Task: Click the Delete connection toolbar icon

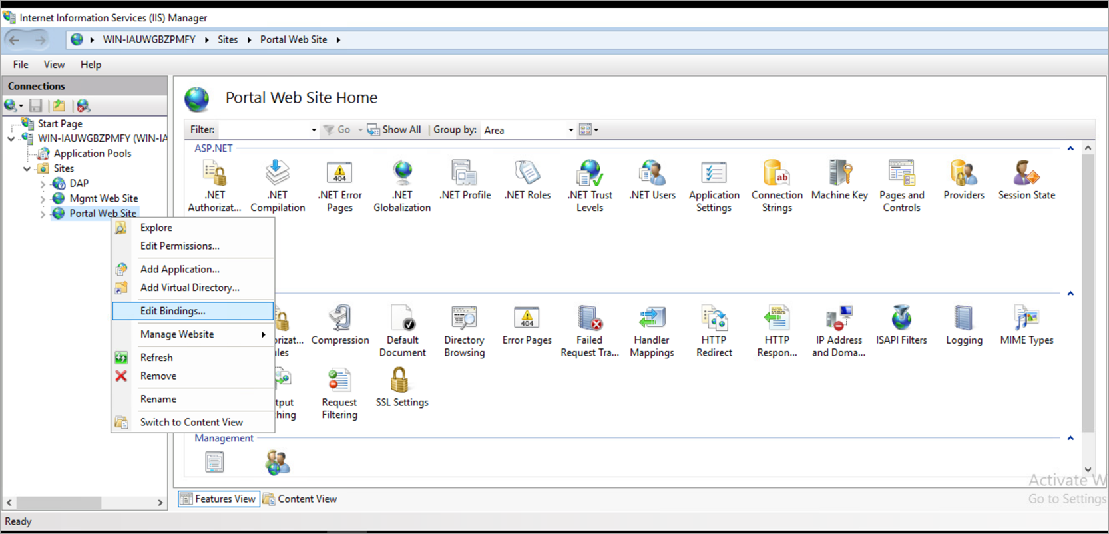Action: 83,105
